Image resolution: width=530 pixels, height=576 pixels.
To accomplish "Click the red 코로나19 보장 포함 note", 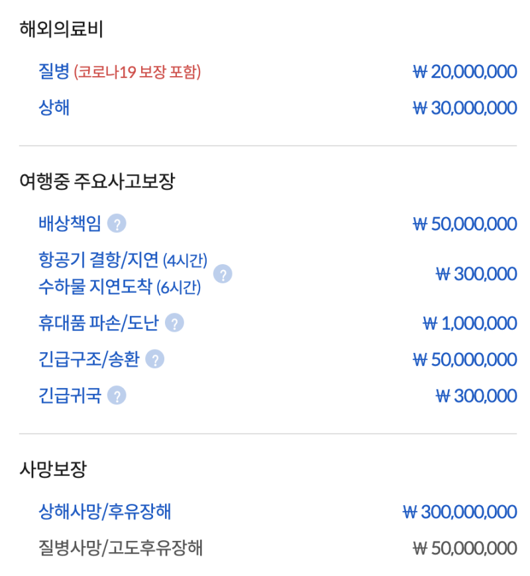I will click(137, 72).
